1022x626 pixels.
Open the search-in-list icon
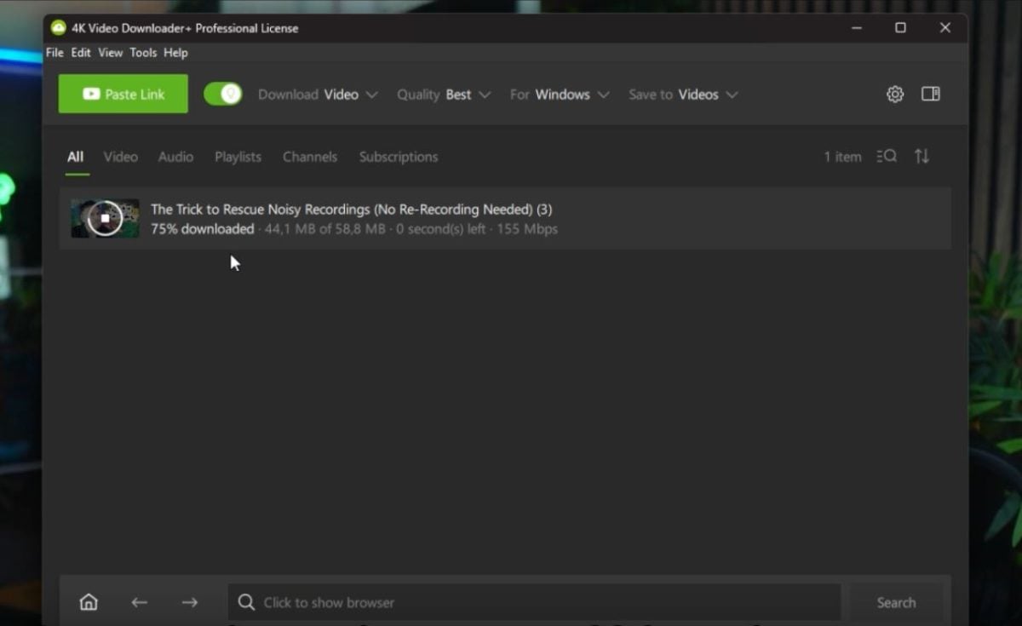click(887, 156)
